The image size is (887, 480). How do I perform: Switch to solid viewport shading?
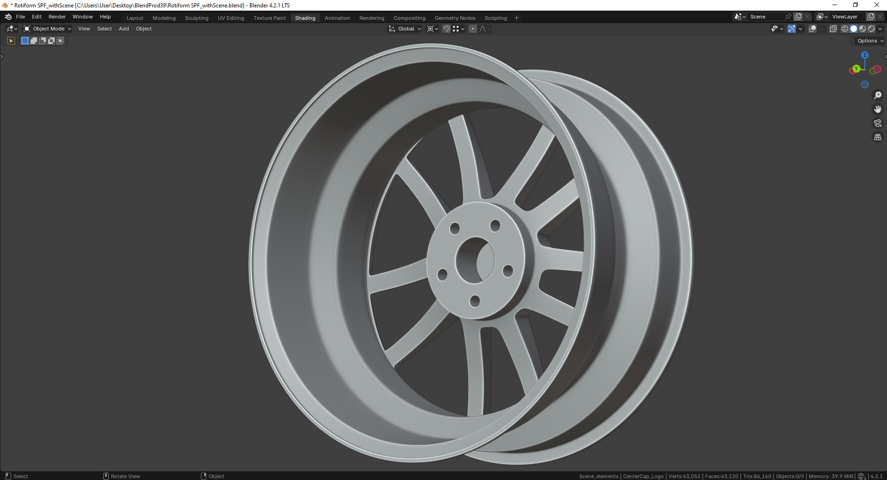pyautogui.click(x=853, y=29)
